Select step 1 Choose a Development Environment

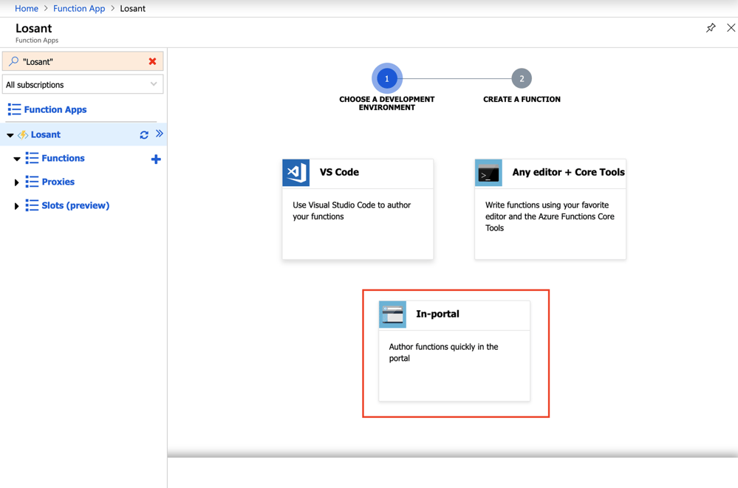[386, 78]
